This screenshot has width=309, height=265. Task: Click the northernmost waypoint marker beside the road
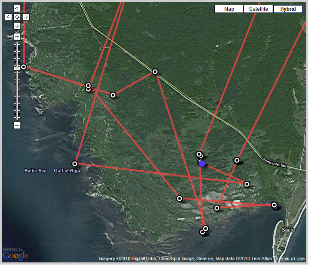[155, 72]
